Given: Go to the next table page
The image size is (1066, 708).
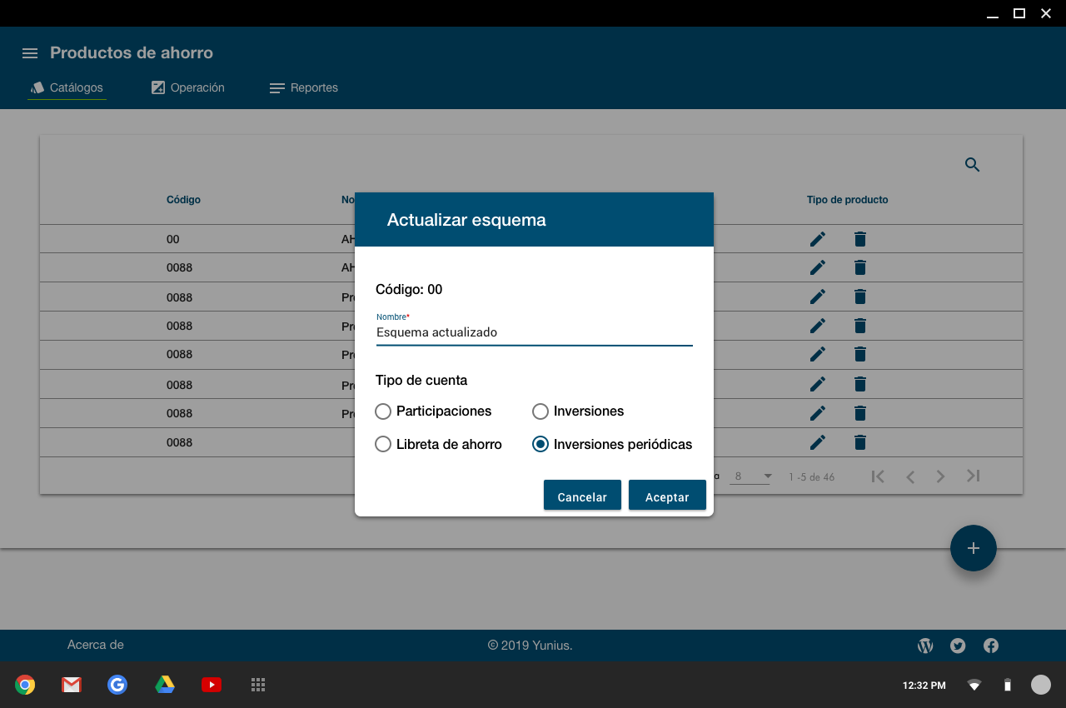Looking at the screenshot, I should click(x=940, y=476).
